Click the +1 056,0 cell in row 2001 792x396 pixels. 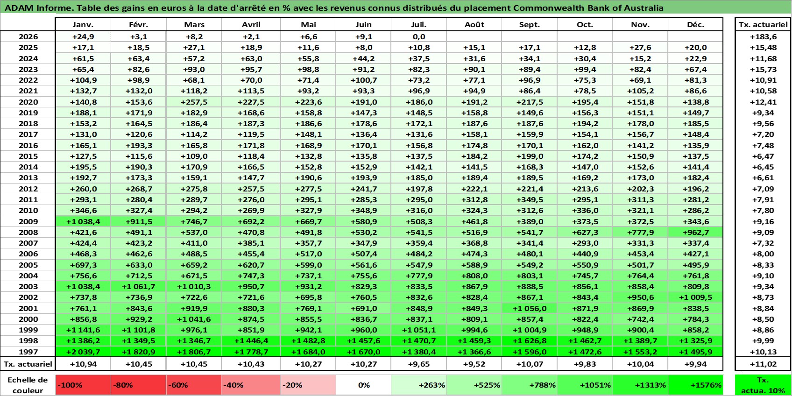coord(530,308)
